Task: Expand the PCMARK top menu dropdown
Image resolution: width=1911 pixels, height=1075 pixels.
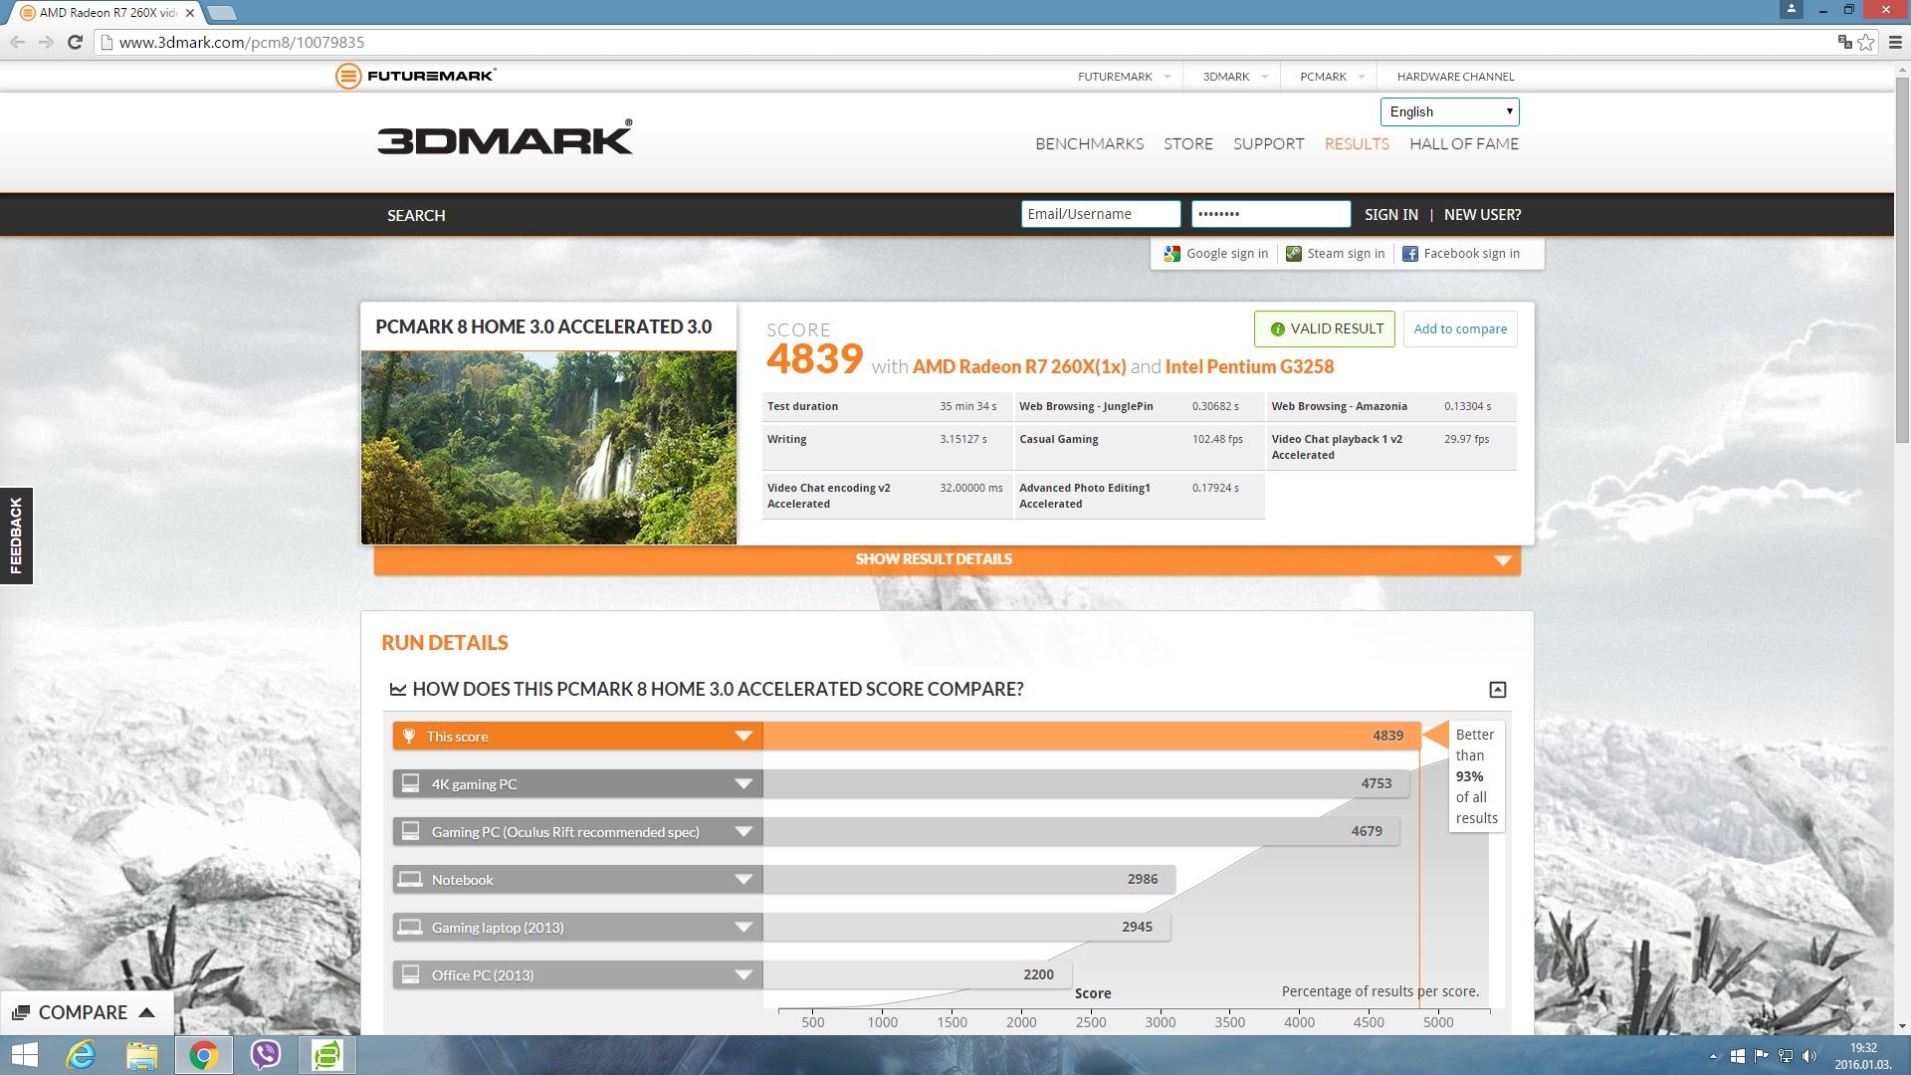Action: click(x=1362, y=77)
